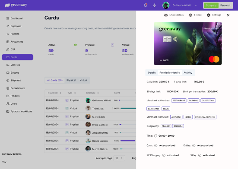Click the Accounting sidebar icon
Screen dimensions: 238x169
8,42
